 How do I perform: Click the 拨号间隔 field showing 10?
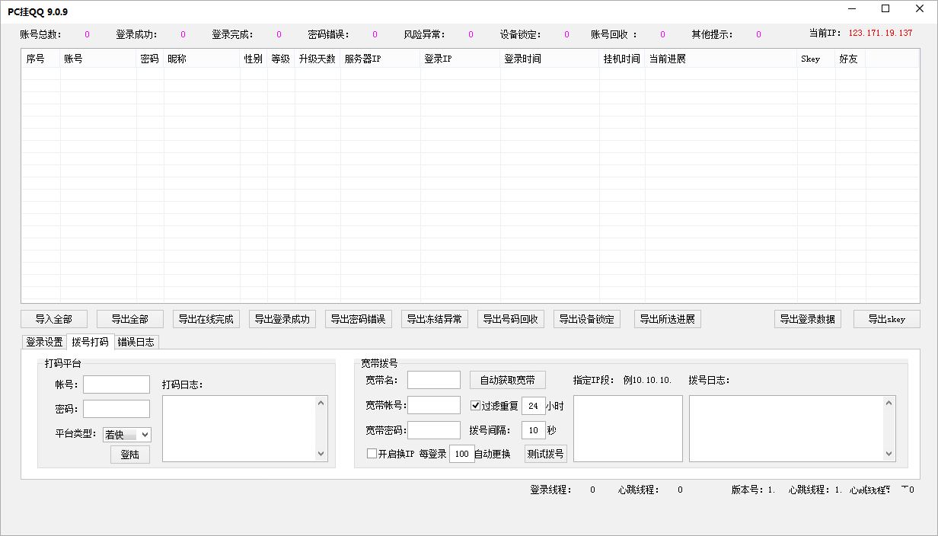[x=534, y=430]
